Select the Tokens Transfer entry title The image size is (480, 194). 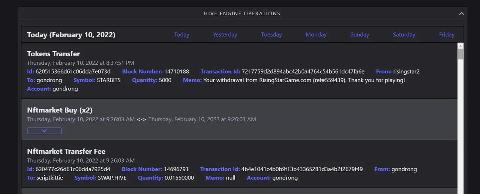(x=53, y=53)
